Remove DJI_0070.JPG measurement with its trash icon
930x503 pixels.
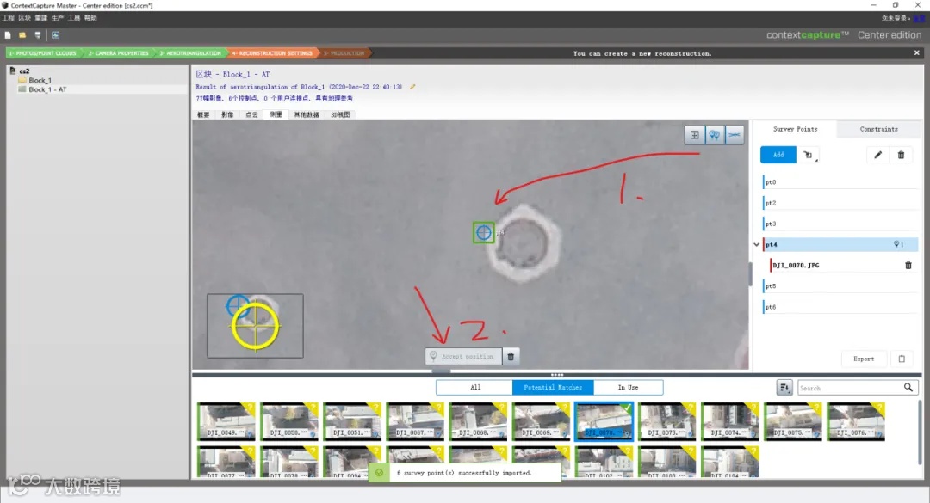908,266
